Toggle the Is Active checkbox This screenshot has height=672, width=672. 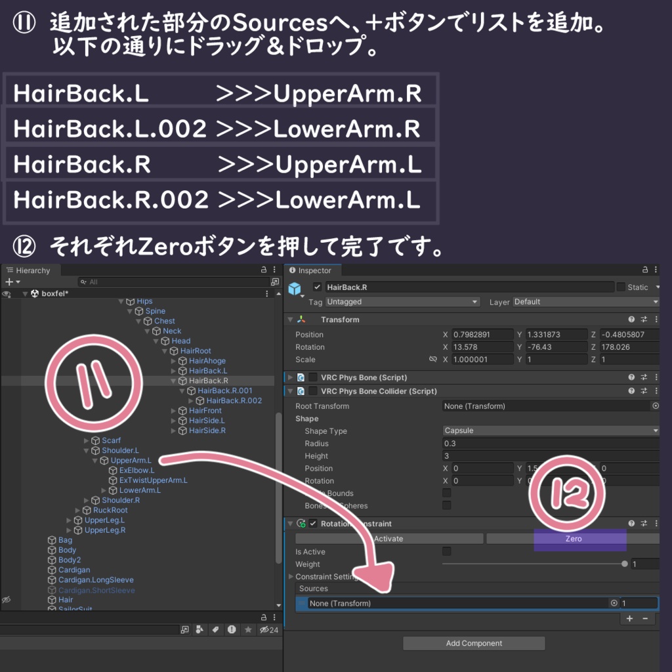pos(446,551)
